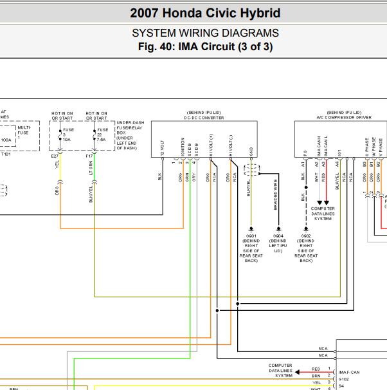The image size is (387, 390).
Task: Click '(BEHIND LEFT IPU LID)' location note
Action: pyautogui.click(x=278, y=246)
